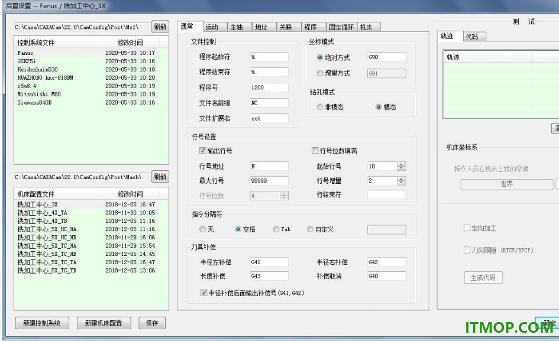Click the 半径左补偿 G41 field
This screenshot has height=341, width=559.
point(269,262)
